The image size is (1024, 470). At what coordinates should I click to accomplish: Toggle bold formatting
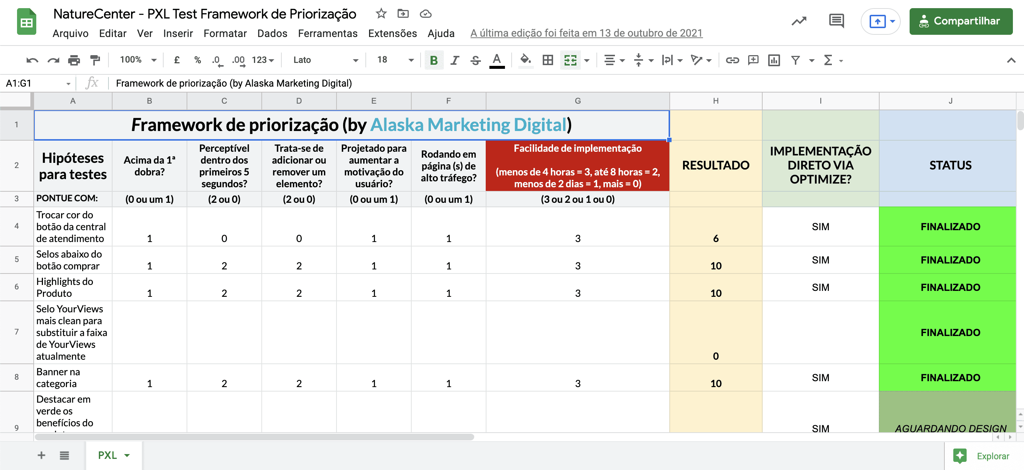point(434,60)
